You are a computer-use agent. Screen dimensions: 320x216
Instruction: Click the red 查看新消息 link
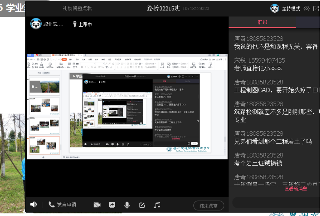click(x=296, y=189)
